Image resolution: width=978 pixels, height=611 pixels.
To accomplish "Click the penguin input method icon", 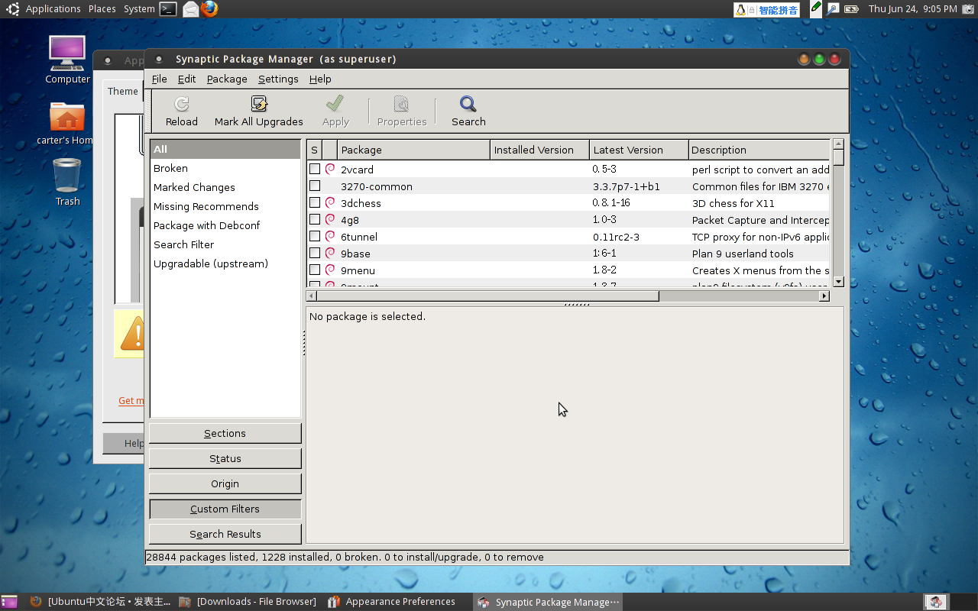I will [740, 9].
